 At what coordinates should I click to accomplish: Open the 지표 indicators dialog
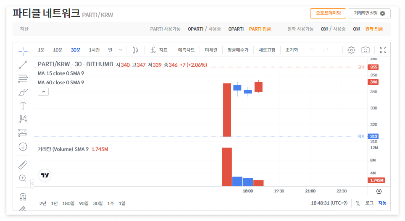coord(159,50)
